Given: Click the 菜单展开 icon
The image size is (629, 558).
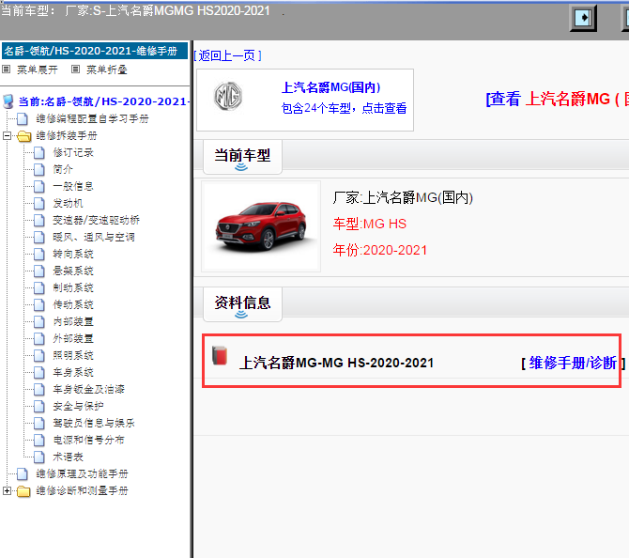Looking at the screenshot, I should pyautogui.click(x=6, y=70).
